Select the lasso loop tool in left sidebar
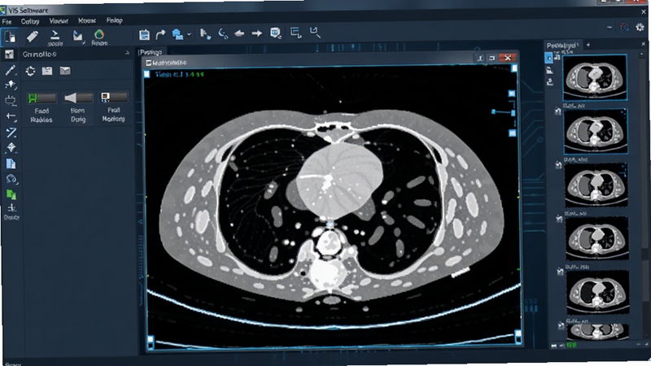This screenshot has height=366, width=651. pyautogui.click(x=11, y=179)
